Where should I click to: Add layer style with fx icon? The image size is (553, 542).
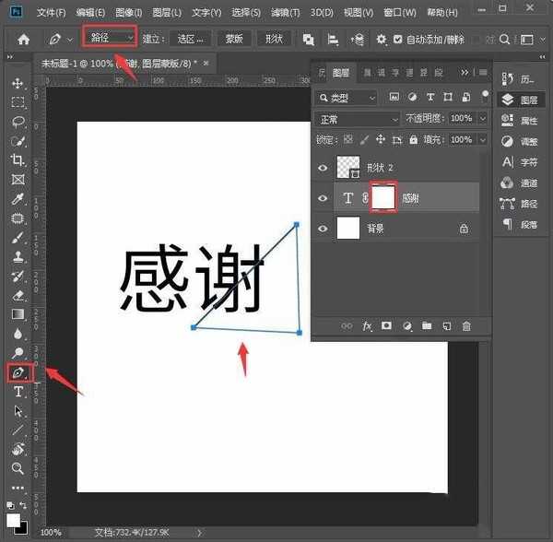[367, 325]
